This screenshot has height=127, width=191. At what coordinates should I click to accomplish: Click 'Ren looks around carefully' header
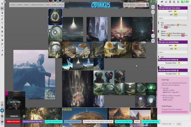(173, 60)
